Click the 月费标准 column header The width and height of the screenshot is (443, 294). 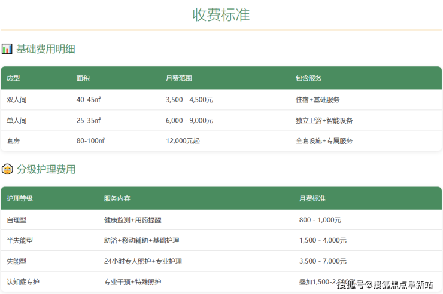pyautogui.click(x=312, y=198)
